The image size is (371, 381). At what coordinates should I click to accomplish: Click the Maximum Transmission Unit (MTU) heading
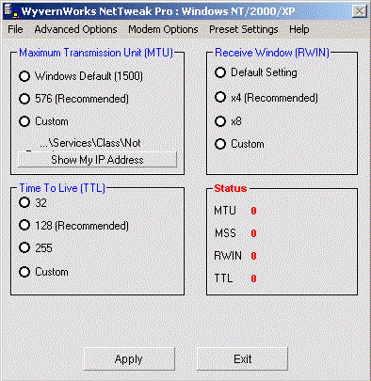point(96,53)
